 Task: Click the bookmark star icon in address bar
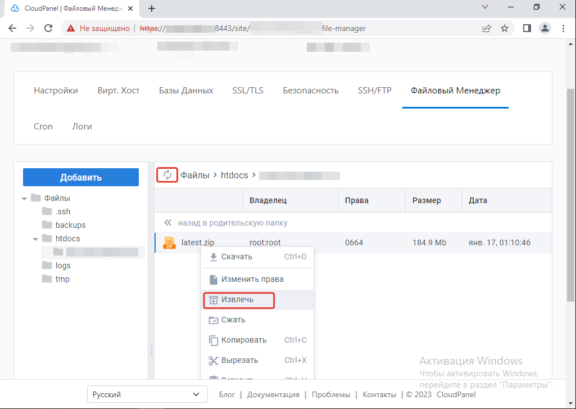(x=504, y=28)
